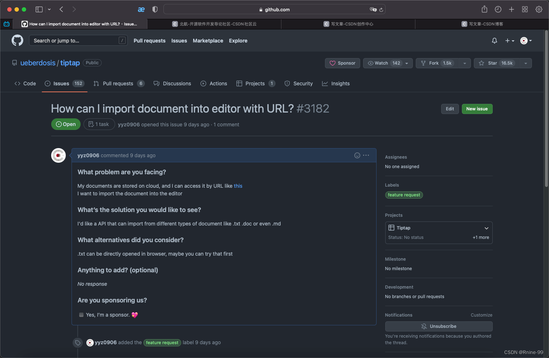Viewport: 549px width, 358px height.
Task: Open Safari new tab plus button
Action: (511, 9)
